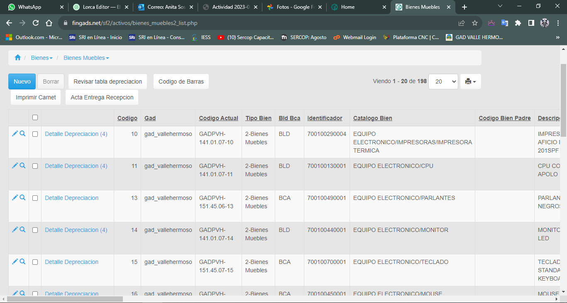
Task: Select the checkbox for row with Codigo 13
Action: [35, 198]
